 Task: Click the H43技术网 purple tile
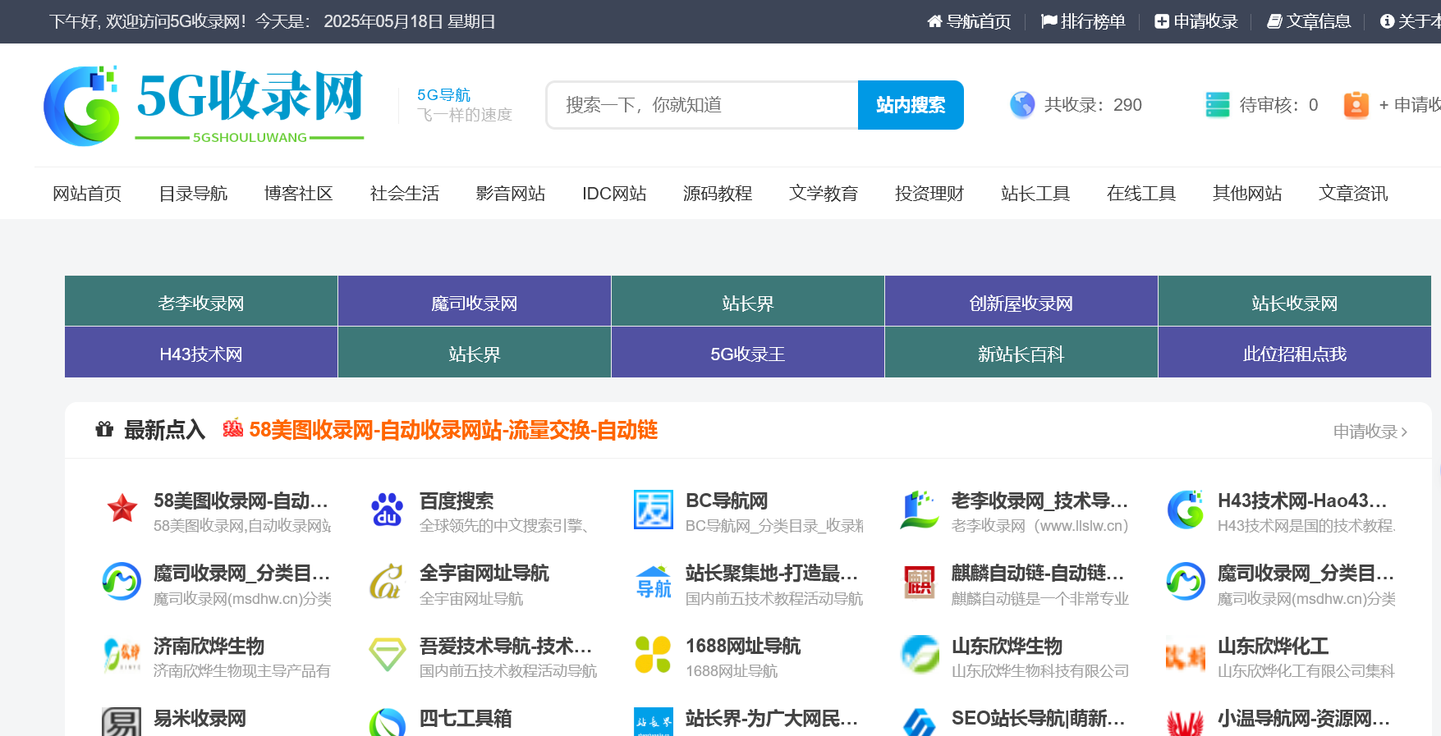[201, 353]
